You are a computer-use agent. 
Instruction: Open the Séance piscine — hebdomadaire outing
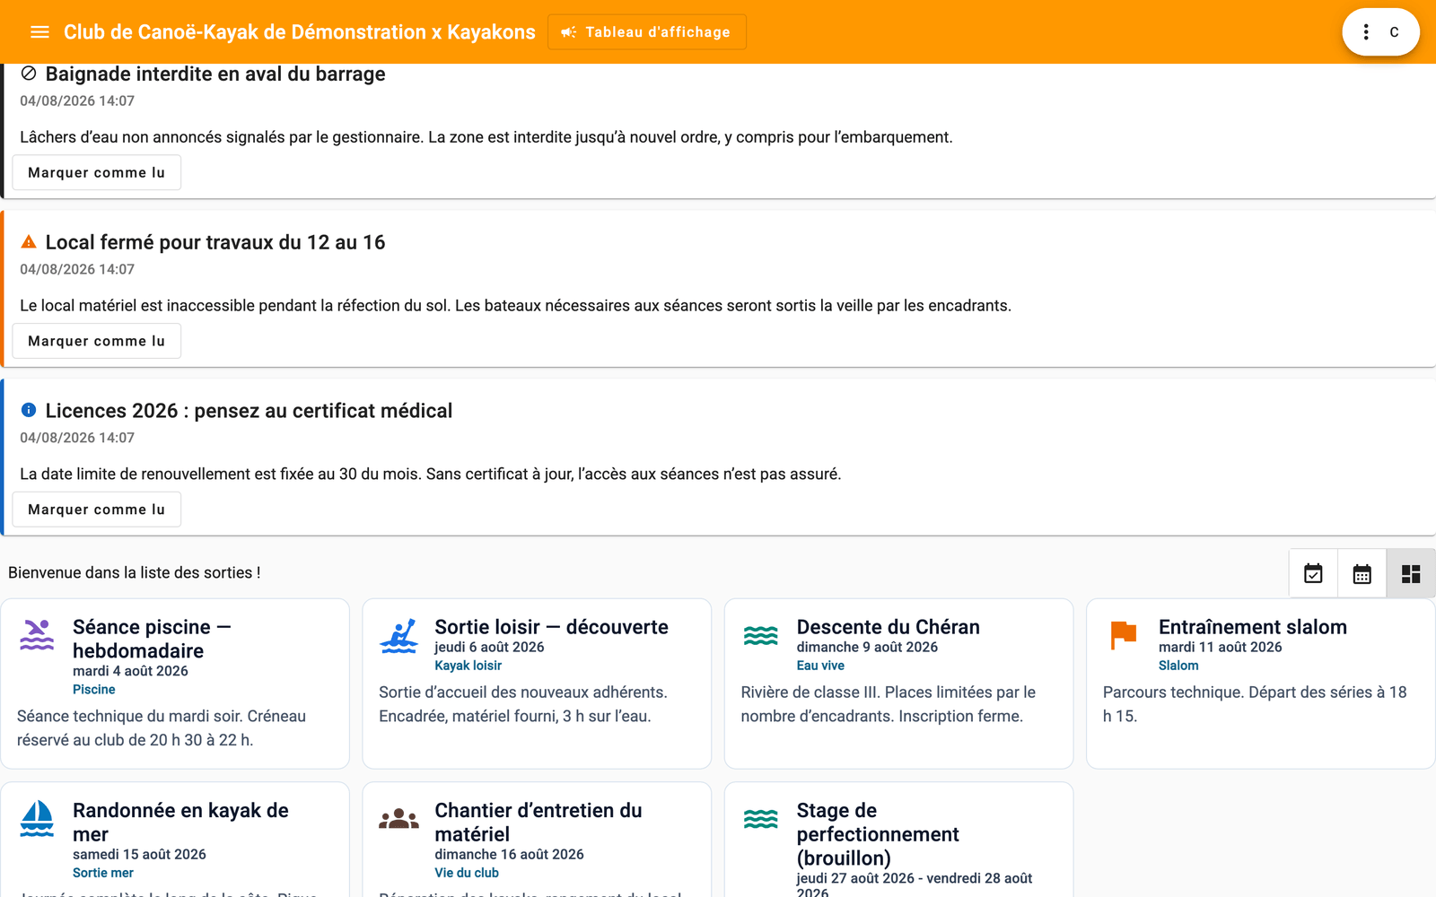click(175, 684)
